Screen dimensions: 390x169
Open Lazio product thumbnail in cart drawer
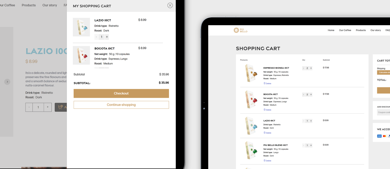click(81, 27)
